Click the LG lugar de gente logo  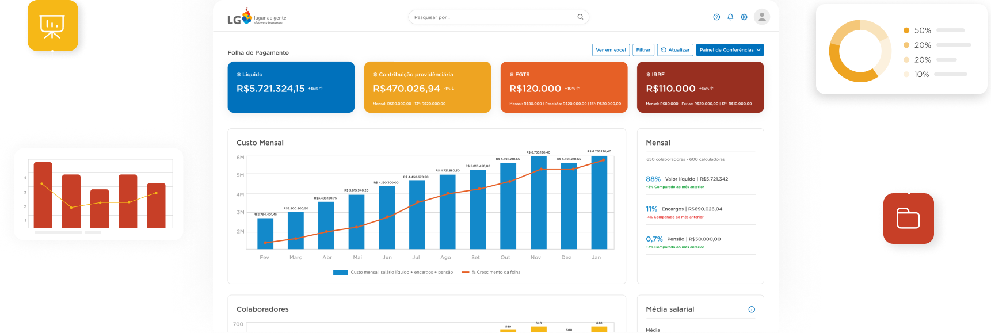pyautogui.click(x=257, y=18)
